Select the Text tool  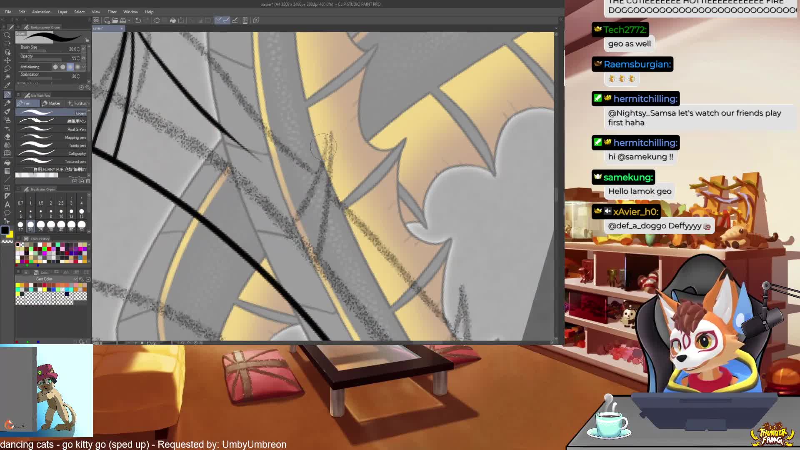pos(7,205)
